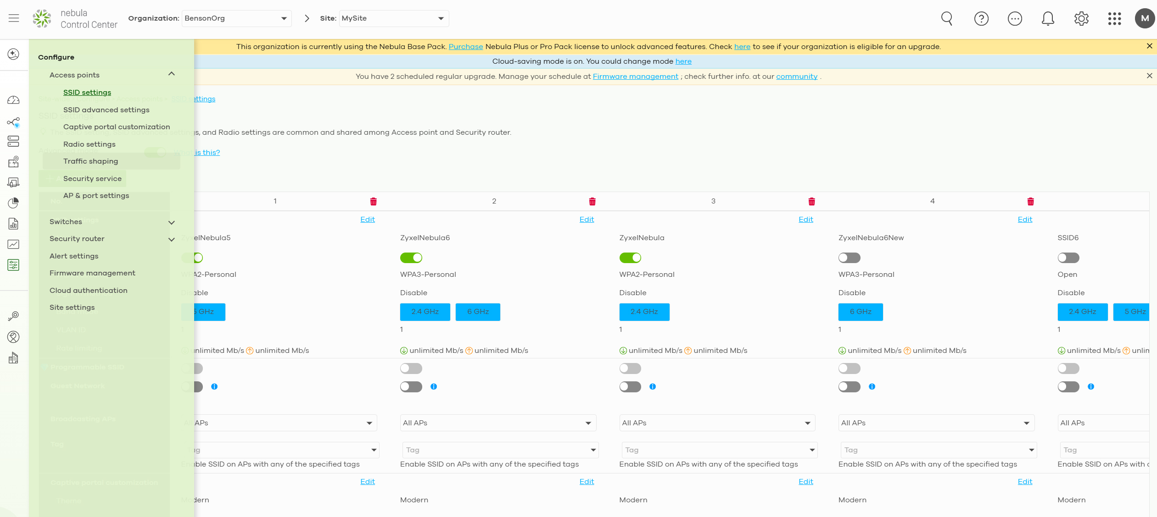The width and height of the screenshot is (1157, 517).
Task: Click info icon in ZyxelNebula6 column
Action: point(434,387)
